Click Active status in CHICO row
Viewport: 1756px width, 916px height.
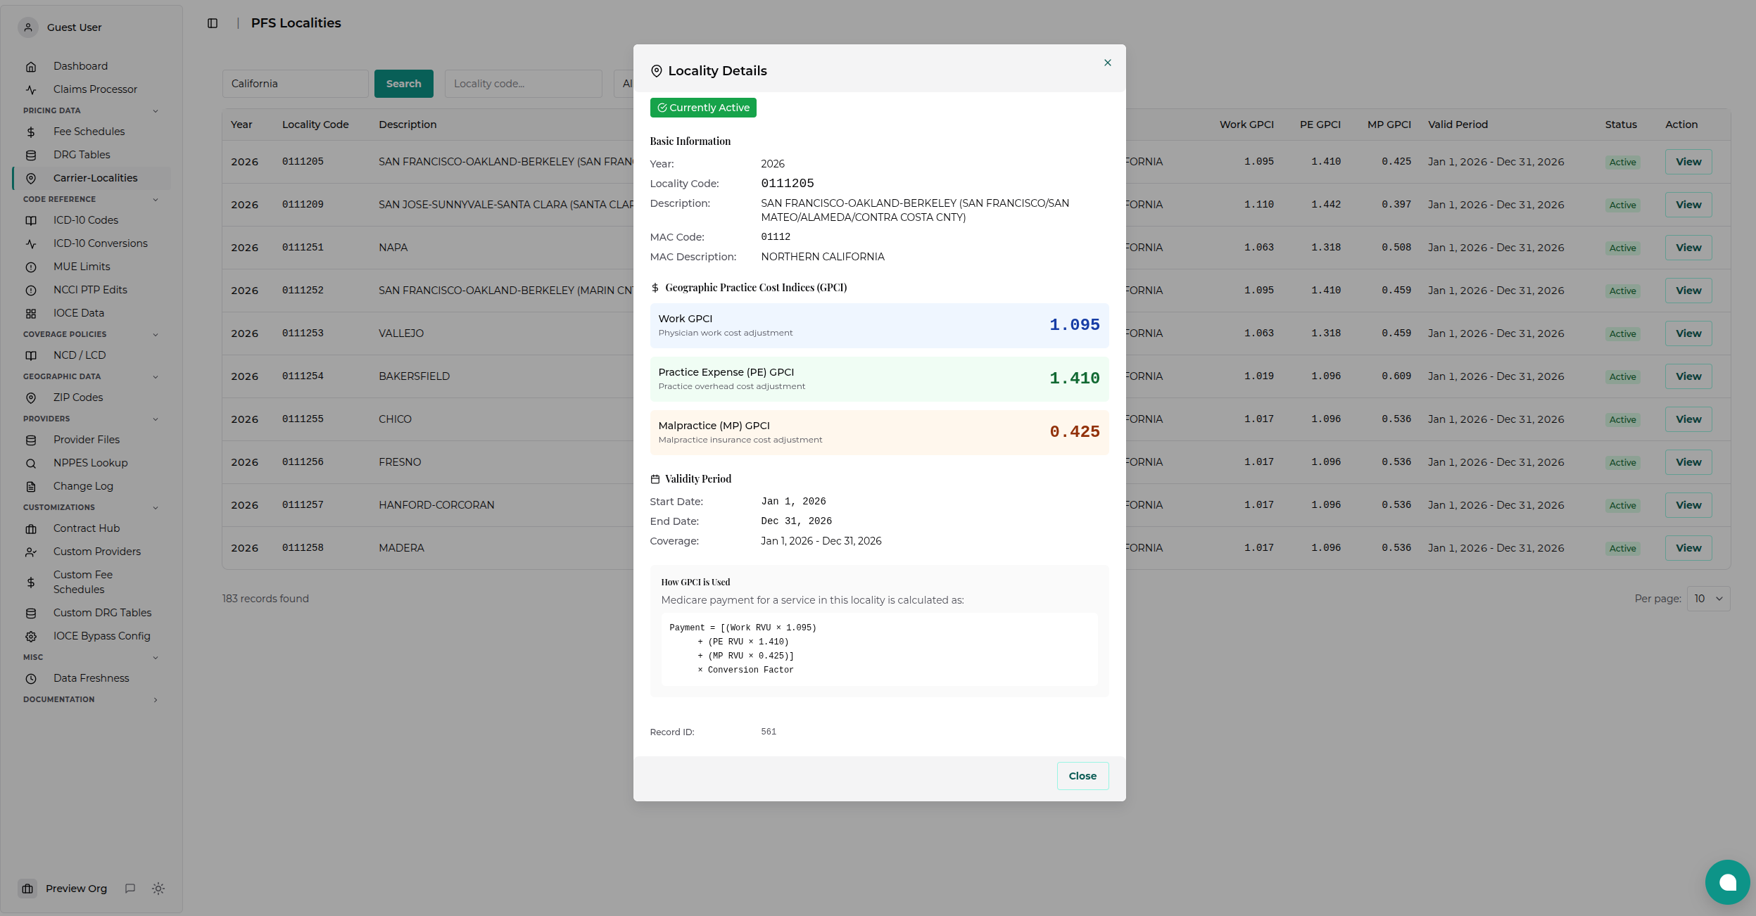pos(1622,420)
